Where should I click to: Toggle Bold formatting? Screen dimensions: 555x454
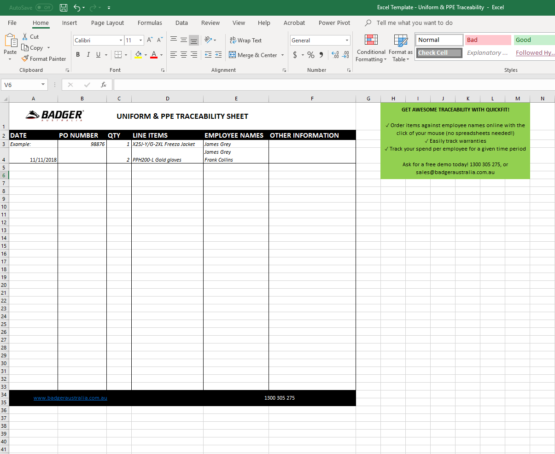78,55
